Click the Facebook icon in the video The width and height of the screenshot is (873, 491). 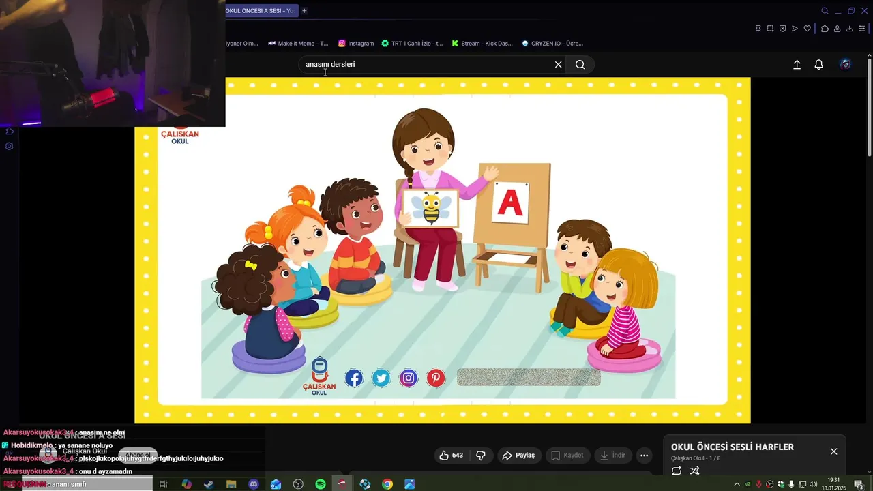[353, 378]
